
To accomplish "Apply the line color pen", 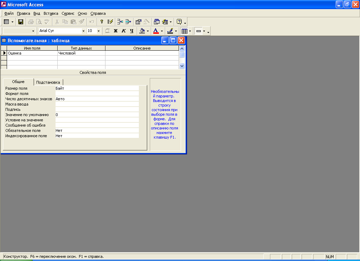I will point(170,31).
